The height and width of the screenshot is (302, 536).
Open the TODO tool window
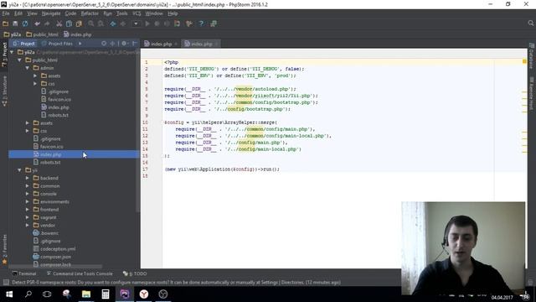pyautogui.click(x=135, y=273)
